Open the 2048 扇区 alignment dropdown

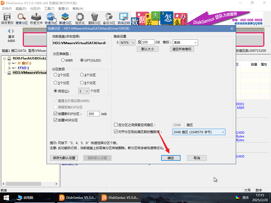[199, 132]
